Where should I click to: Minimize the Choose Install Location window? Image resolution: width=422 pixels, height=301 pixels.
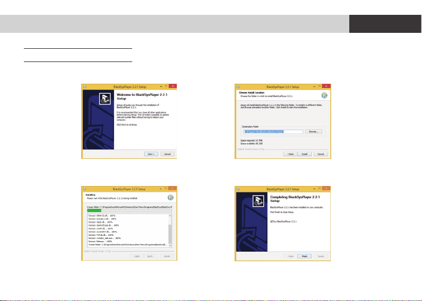[314, 86]
